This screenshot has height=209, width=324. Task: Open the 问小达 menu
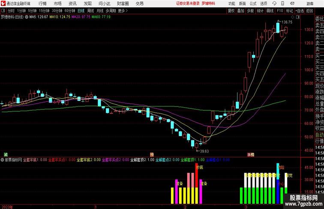(104, 3)
